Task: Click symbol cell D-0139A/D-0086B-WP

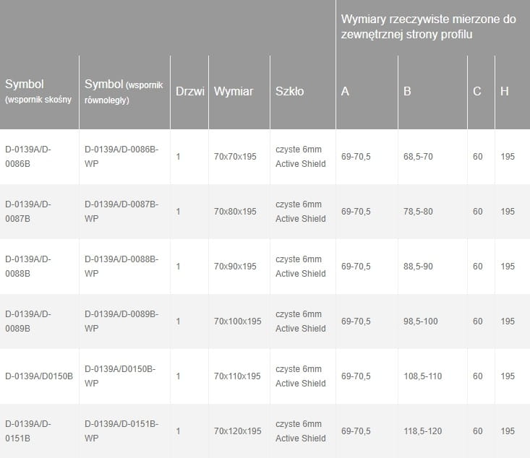Action: pyautogui.click(x=121, y=157)
